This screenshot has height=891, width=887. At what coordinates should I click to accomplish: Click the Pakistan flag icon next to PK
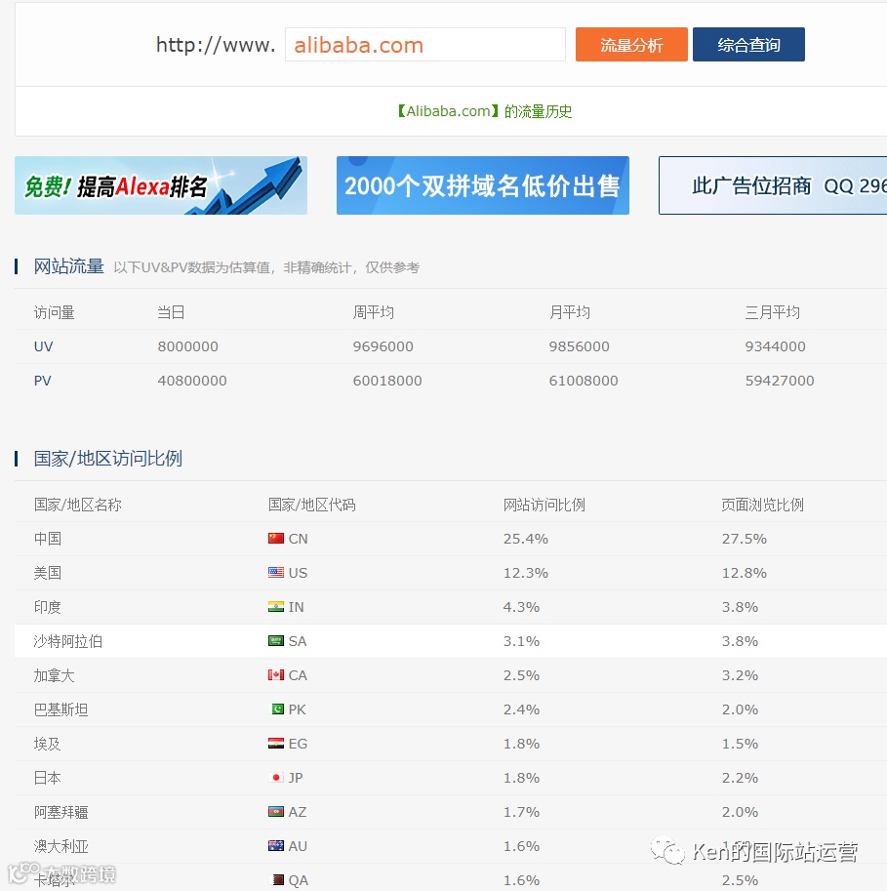[277, 709]
